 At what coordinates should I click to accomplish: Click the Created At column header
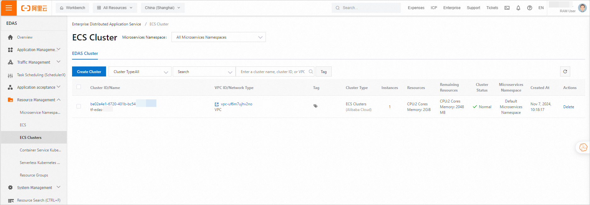pyautogui.click(x=540, y=88)
